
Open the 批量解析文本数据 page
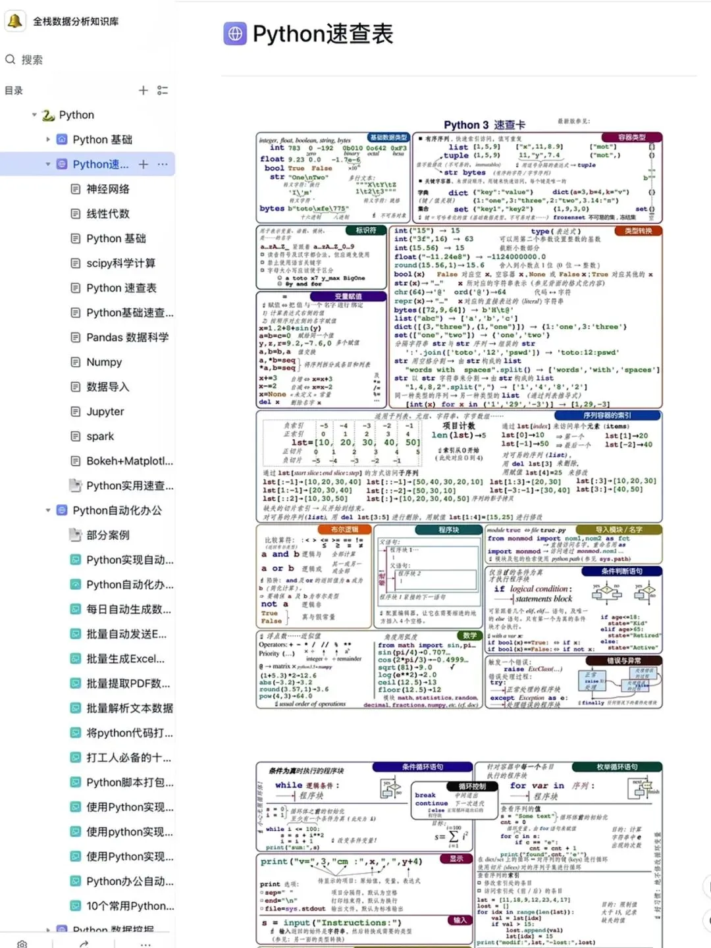[x=130, y=708]
